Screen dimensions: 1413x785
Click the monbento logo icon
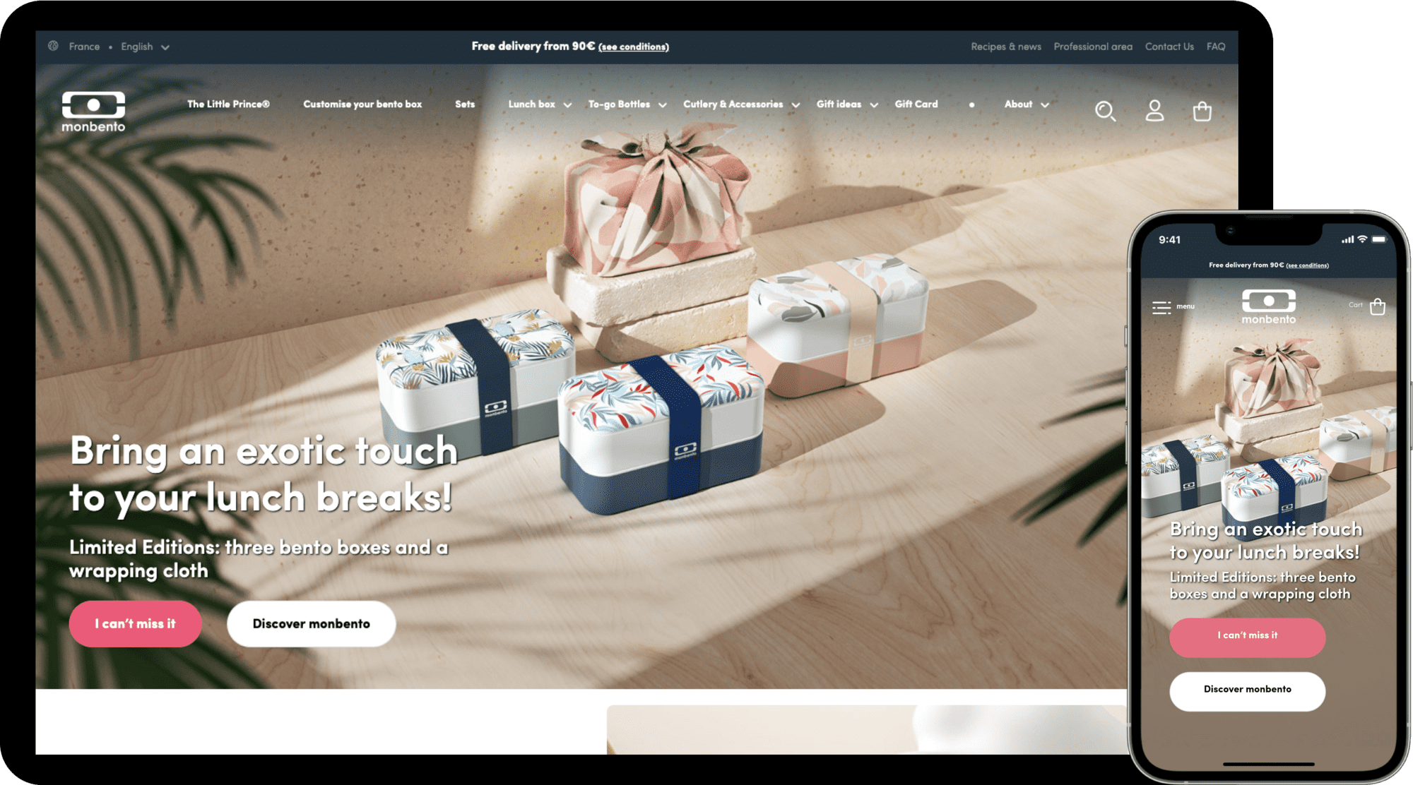click(93, 104)
